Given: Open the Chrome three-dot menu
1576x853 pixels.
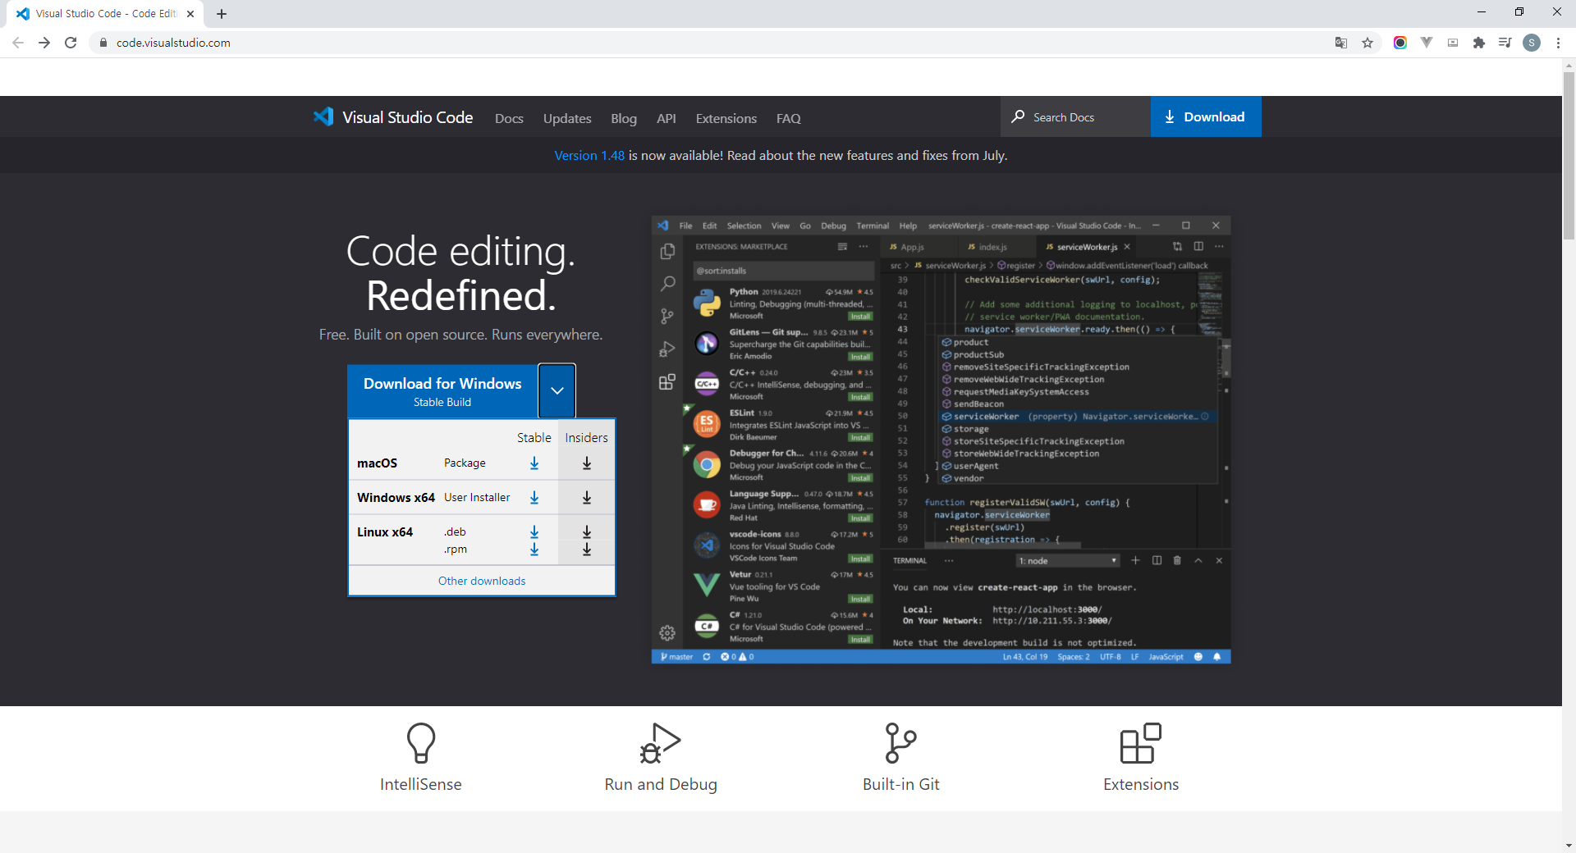Looking at the screenshot, I should point(1558,43).
